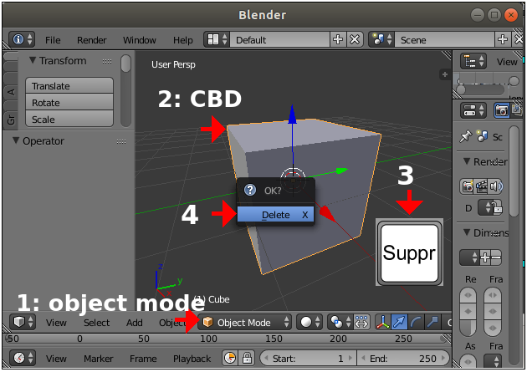Open the viewport shading selector
Image resolution: width=527 pixels, height=372 pixels.
click(x=310, y=322)
